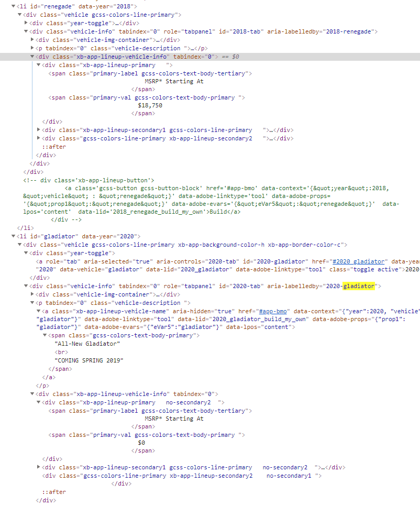Collapse the li id="renegade" node

pos(13,6)
